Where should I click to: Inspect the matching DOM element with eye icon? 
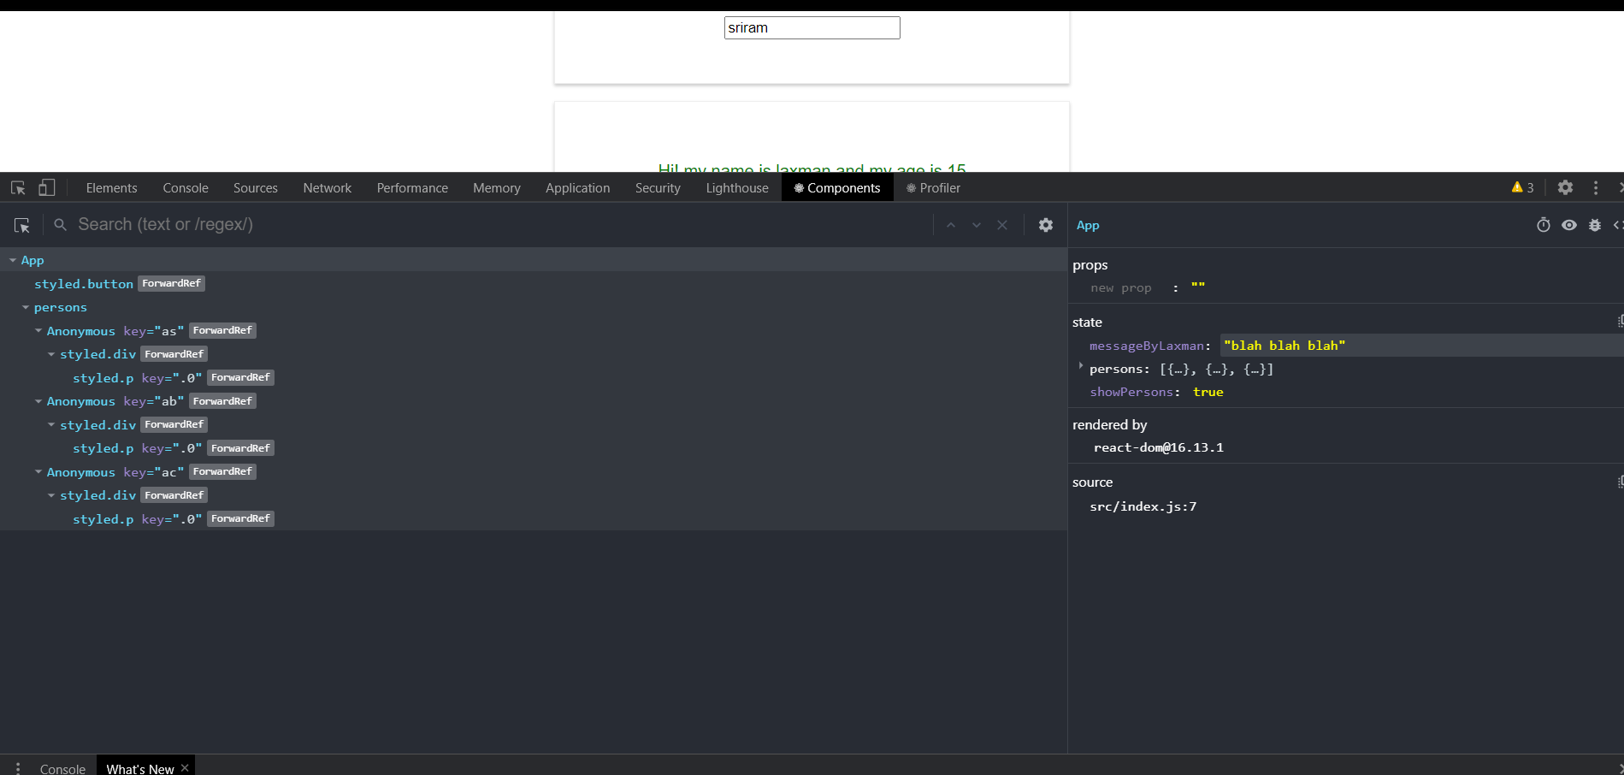pyautogui.click(x=1569, y=225)
